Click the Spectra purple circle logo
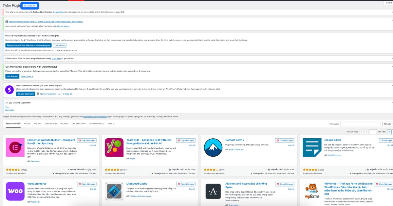This screenshot has height=206, width=393. click(x=9, y=89)
